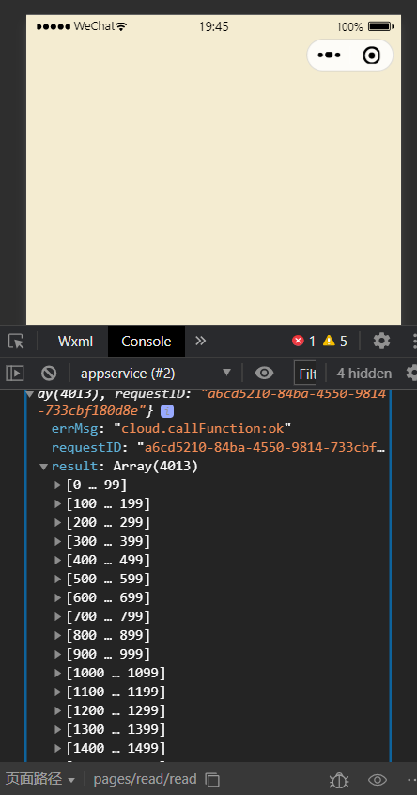Copy the page path
The image size is (417, 795).
[212, 779]
